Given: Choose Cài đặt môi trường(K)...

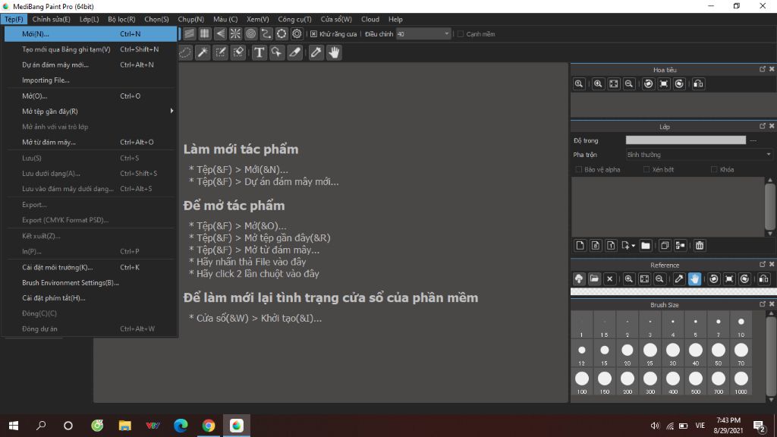Looking at the screenshot, I should pos(91,268).
